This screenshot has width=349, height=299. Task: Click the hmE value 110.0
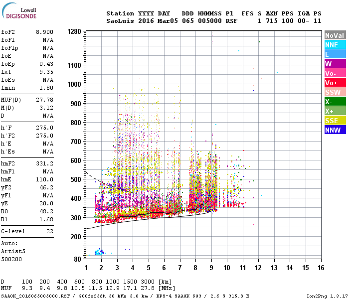click(x=44, y=180)
